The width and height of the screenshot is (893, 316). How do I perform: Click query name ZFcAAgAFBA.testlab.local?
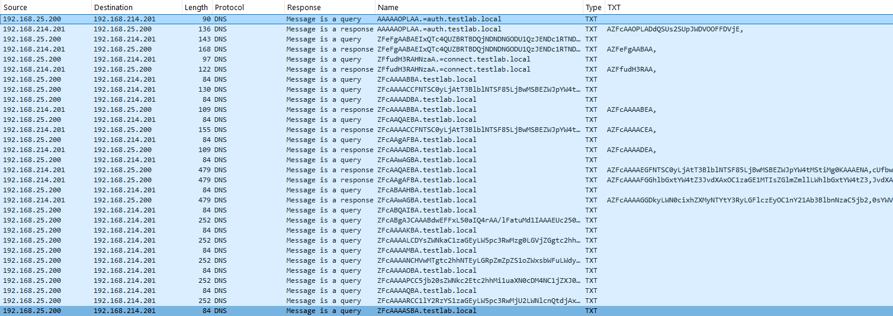pos(426,140)
